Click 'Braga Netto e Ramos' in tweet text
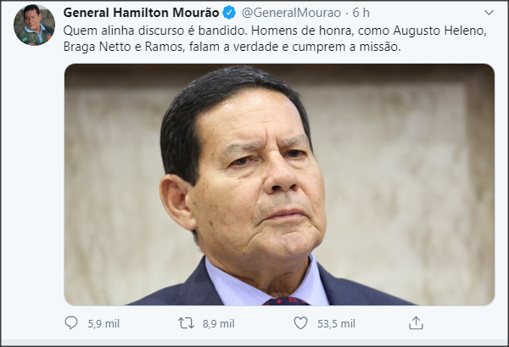The image size is (509, 347). tap(124, 47)
